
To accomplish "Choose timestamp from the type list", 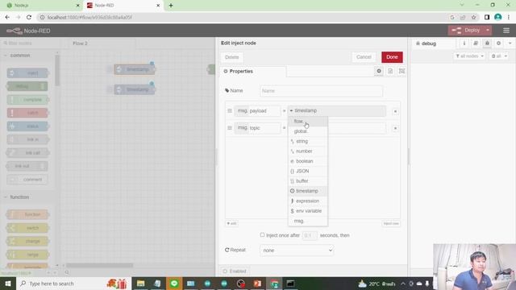I will pos(308,191).
